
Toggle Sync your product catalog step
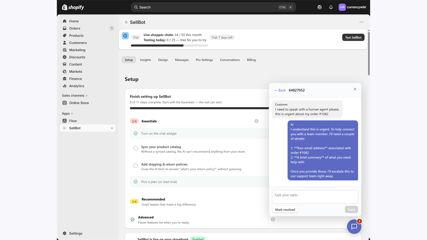[136, 148]
